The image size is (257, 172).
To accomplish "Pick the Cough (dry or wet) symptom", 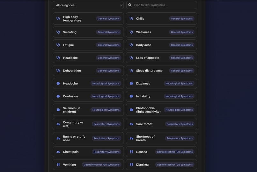I will pyautogui.click(x=88, y=124).
